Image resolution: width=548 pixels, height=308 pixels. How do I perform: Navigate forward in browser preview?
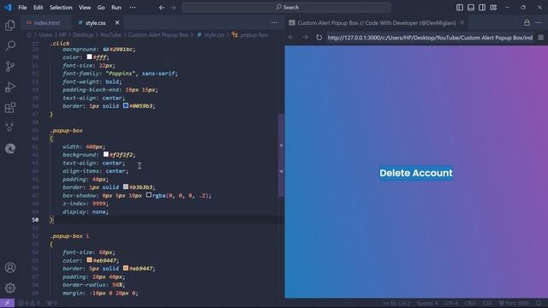click(305, 38)
